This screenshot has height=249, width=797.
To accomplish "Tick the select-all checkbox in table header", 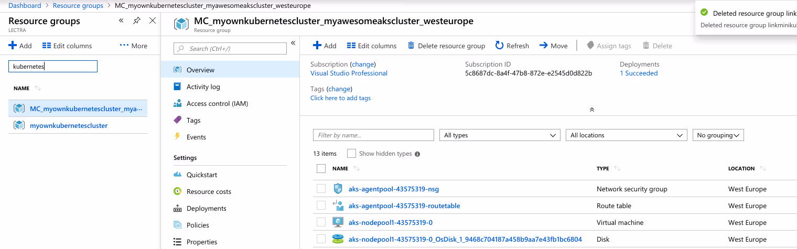I will click(321, 169).
